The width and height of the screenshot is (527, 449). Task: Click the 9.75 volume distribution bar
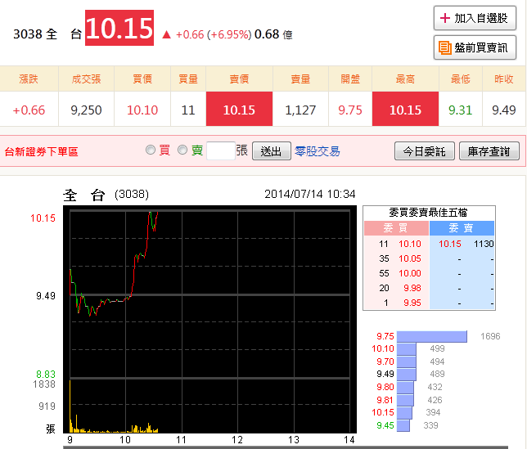pos(432,336)
